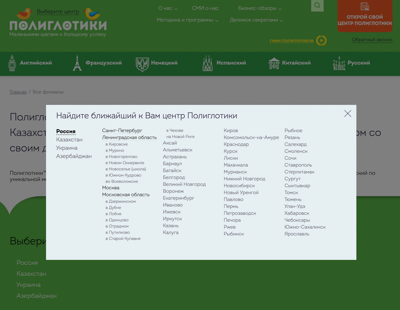
Task: Click the гимн полиглотиков link
Action: pyautogui.click(x=292, y=41)
